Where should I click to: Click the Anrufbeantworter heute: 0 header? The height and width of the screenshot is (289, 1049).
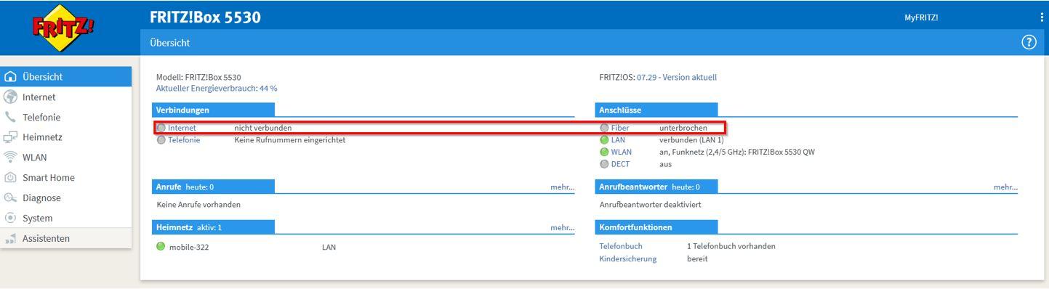click(656, 187)
